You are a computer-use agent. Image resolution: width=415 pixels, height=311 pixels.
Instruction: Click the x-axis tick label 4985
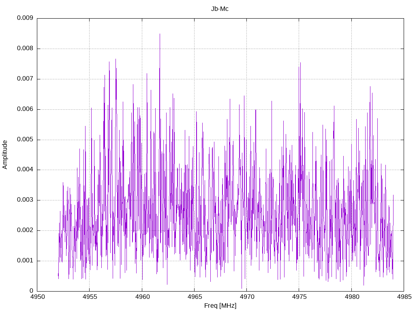click(404, 297)
